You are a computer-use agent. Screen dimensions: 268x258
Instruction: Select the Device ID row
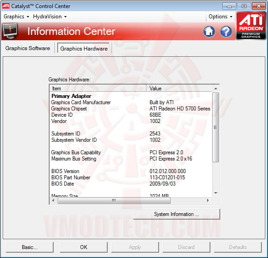pyautogui.click(x=131, y=115)
